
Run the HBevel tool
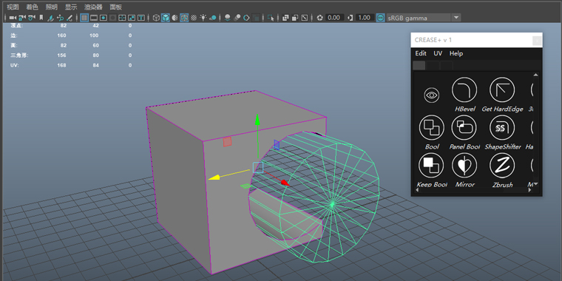(464, 90)
